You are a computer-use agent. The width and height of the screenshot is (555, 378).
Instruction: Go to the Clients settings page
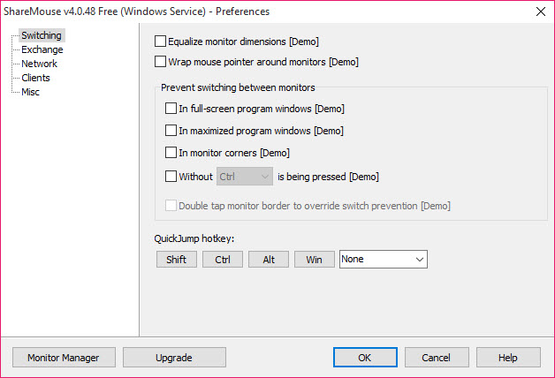(36, 78)
